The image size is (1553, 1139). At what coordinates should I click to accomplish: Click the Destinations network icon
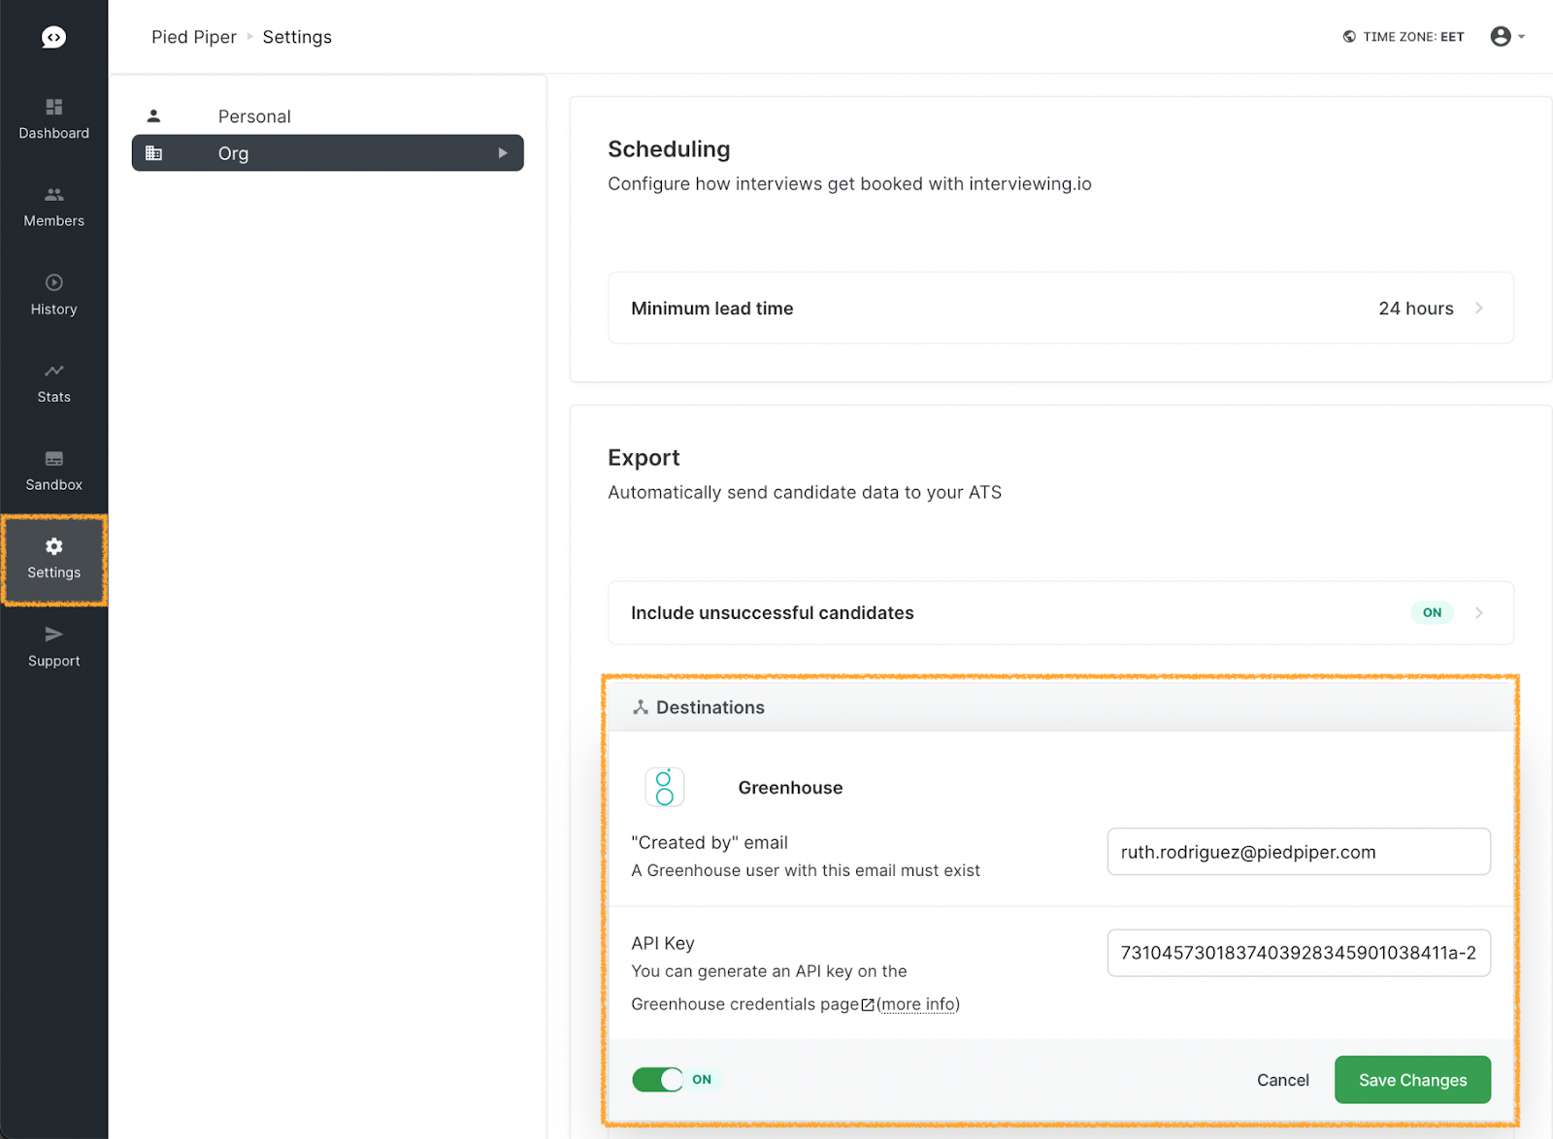tap(641, 707)
